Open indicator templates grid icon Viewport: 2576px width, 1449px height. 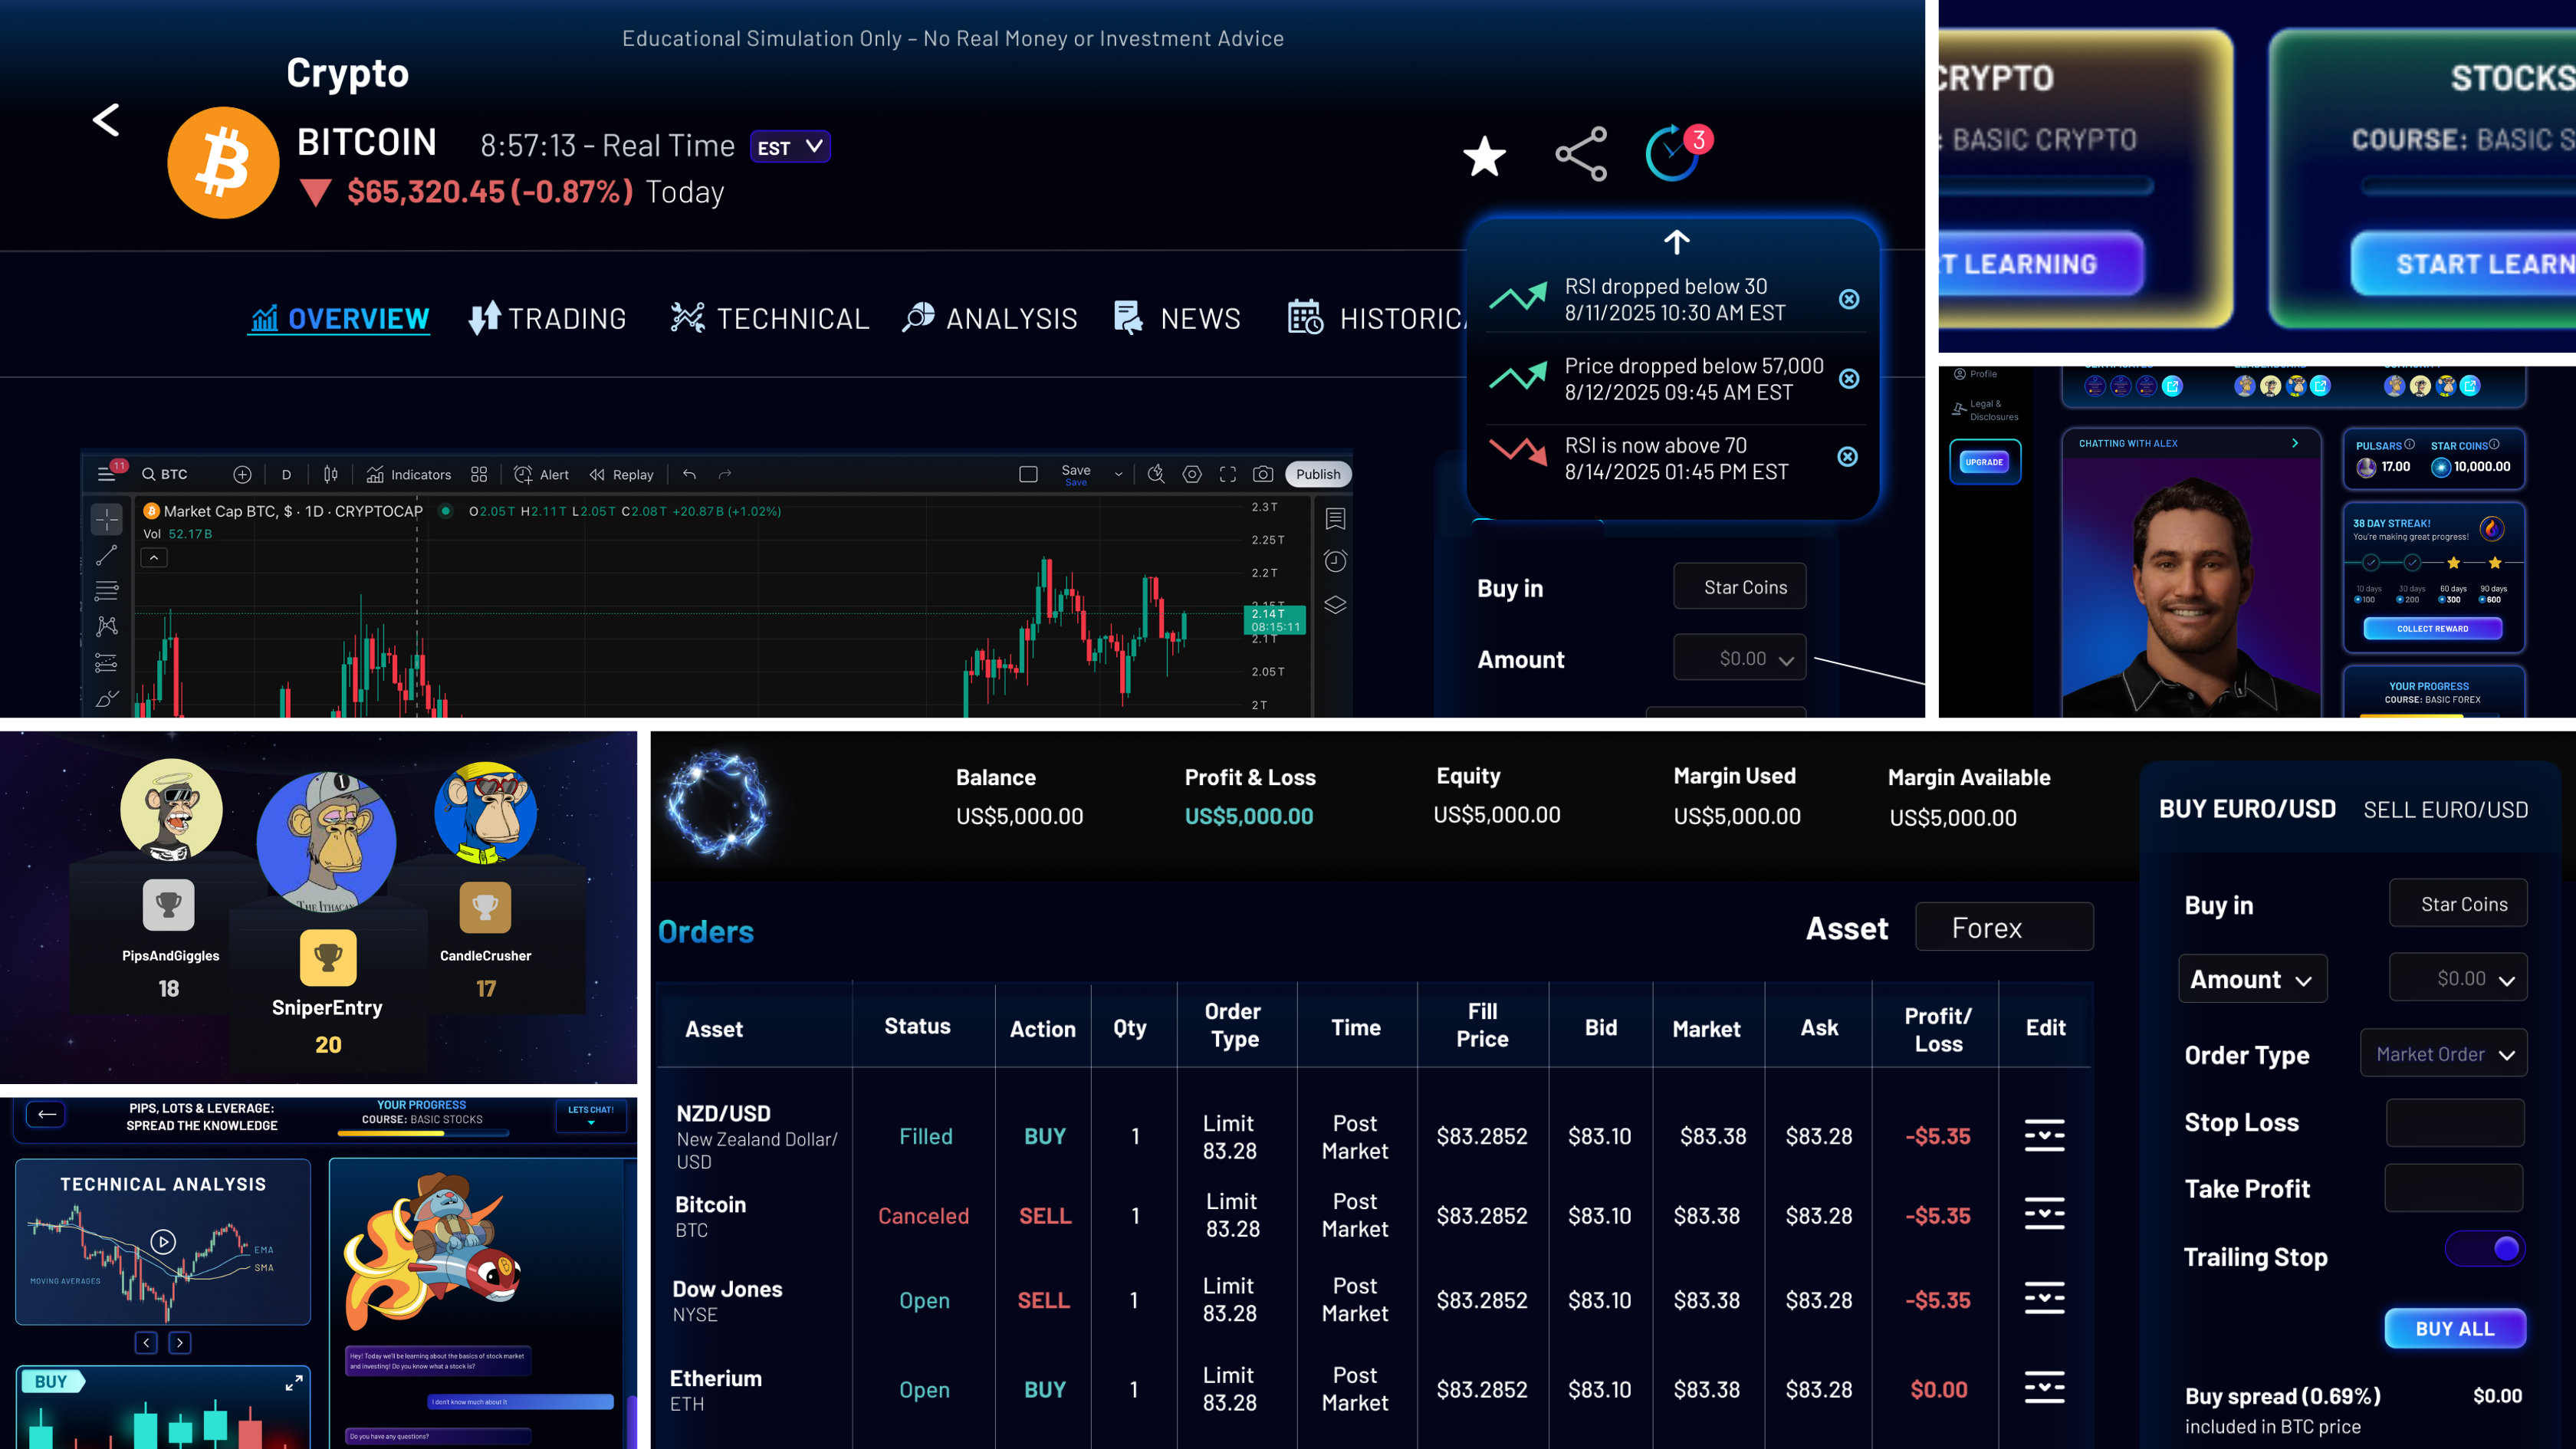(479, 474)
